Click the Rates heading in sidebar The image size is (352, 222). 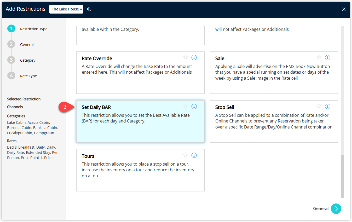click(x=12, y=141)
